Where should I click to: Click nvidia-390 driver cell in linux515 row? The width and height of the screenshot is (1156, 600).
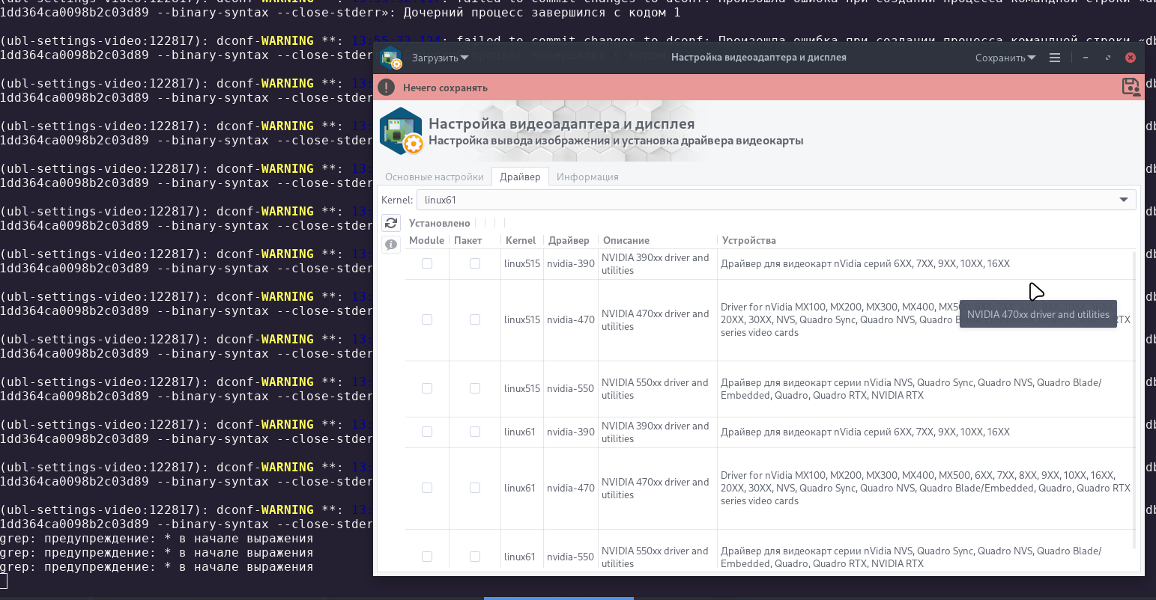pyautogui.click(x=571, y=263)
